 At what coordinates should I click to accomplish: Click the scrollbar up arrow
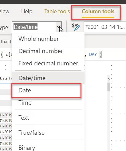point(109,79)
